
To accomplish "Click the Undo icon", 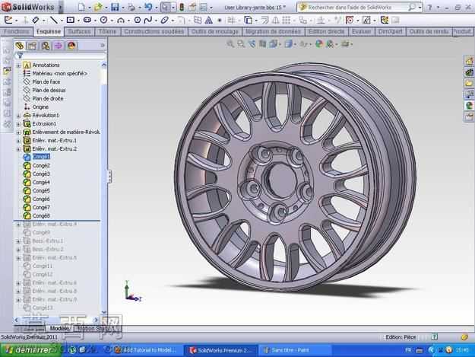I will 148,7.
